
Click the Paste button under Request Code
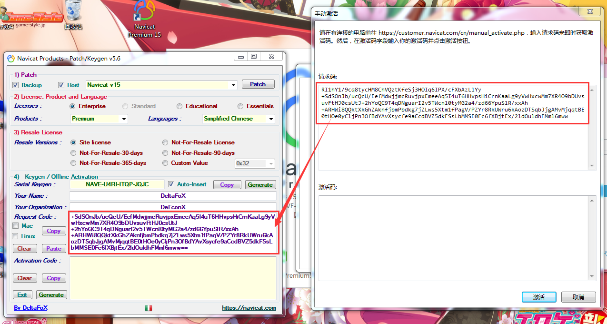[54, 249]
